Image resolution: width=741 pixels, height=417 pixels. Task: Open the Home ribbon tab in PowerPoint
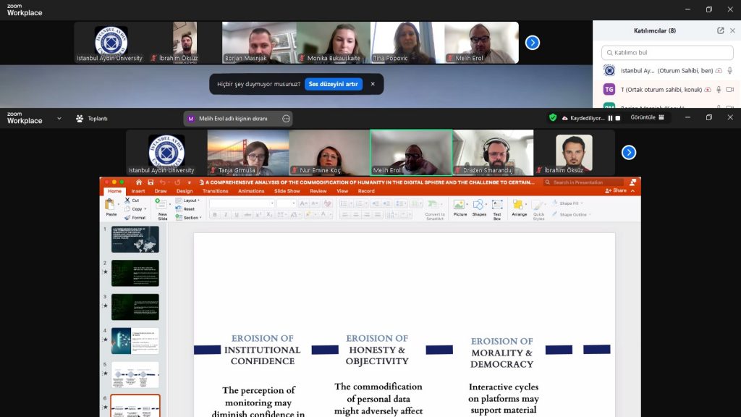114,191
